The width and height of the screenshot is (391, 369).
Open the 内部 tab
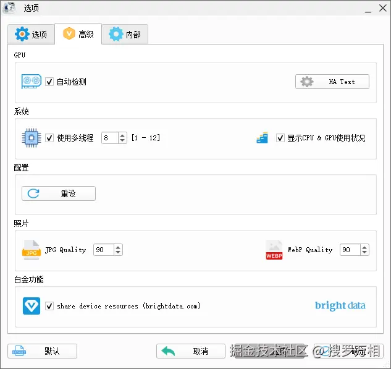pyautogui.click(x=125, y=34)
